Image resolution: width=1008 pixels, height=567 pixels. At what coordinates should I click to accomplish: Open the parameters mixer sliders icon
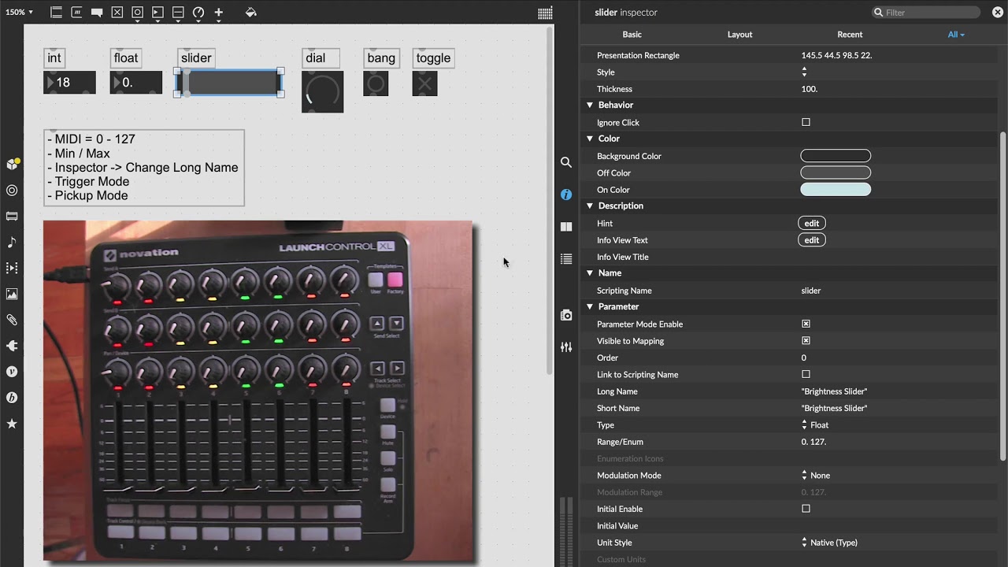(x=566, y=347)
